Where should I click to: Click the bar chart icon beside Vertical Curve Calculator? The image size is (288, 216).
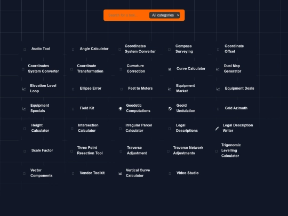120,173
